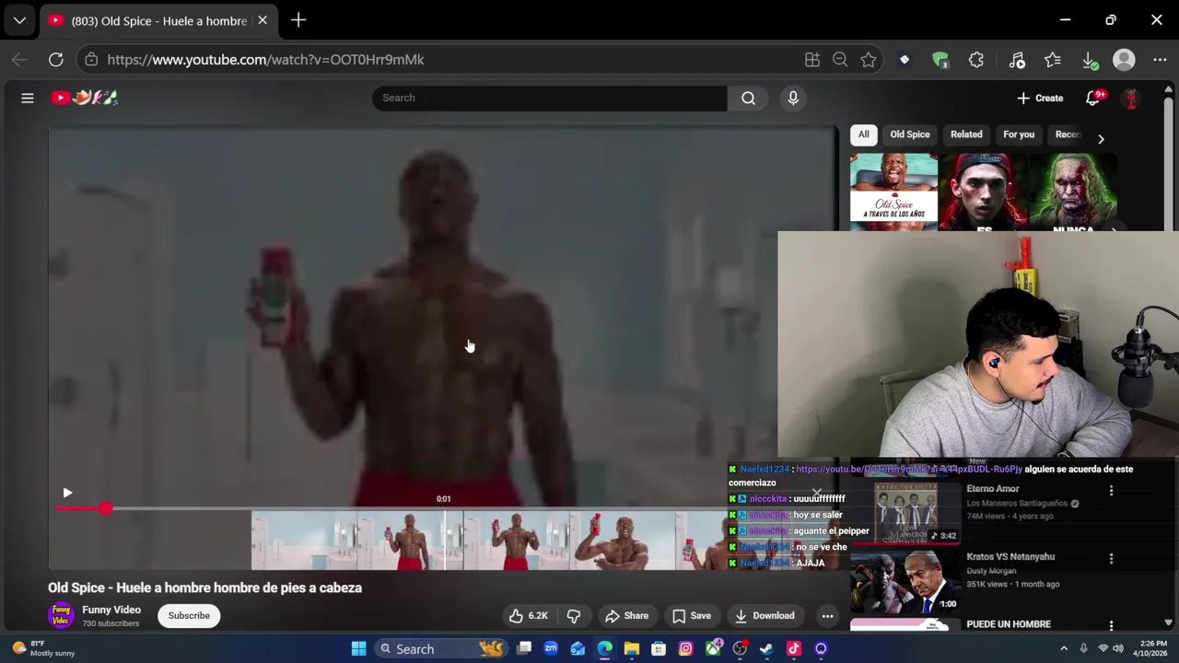The height and width of the screenshot is (663, 1179).
Task: Click the youtu.be link in chat overlay
Action: (908, 470)
